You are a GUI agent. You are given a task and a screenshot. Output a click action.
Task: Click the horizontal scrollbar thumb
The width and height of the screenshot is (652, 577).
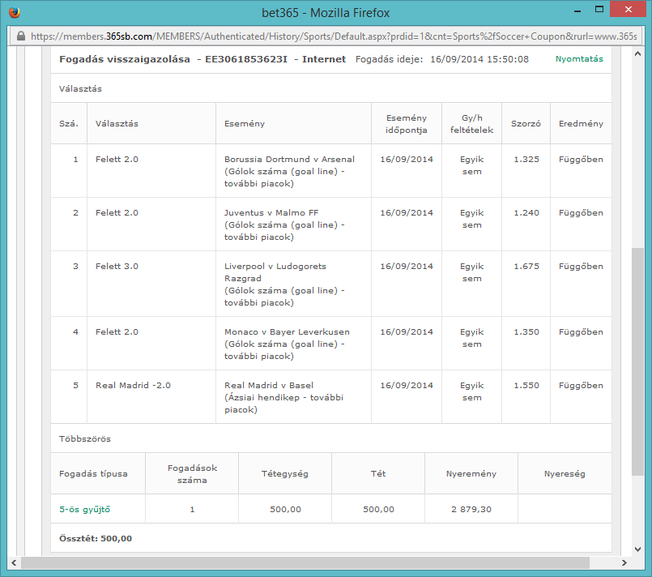tap(305, 563)
